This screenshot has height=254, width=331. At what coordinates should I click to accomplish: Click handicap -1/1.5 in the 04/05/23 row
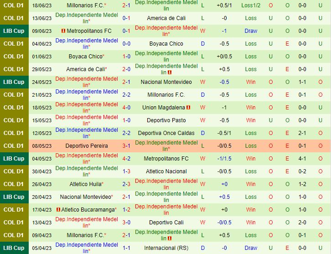click(224, 159)
